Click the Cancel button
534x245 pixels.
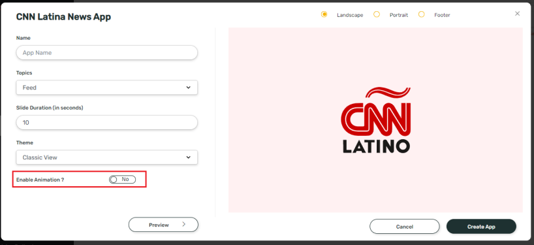click(x=405, y=226)
